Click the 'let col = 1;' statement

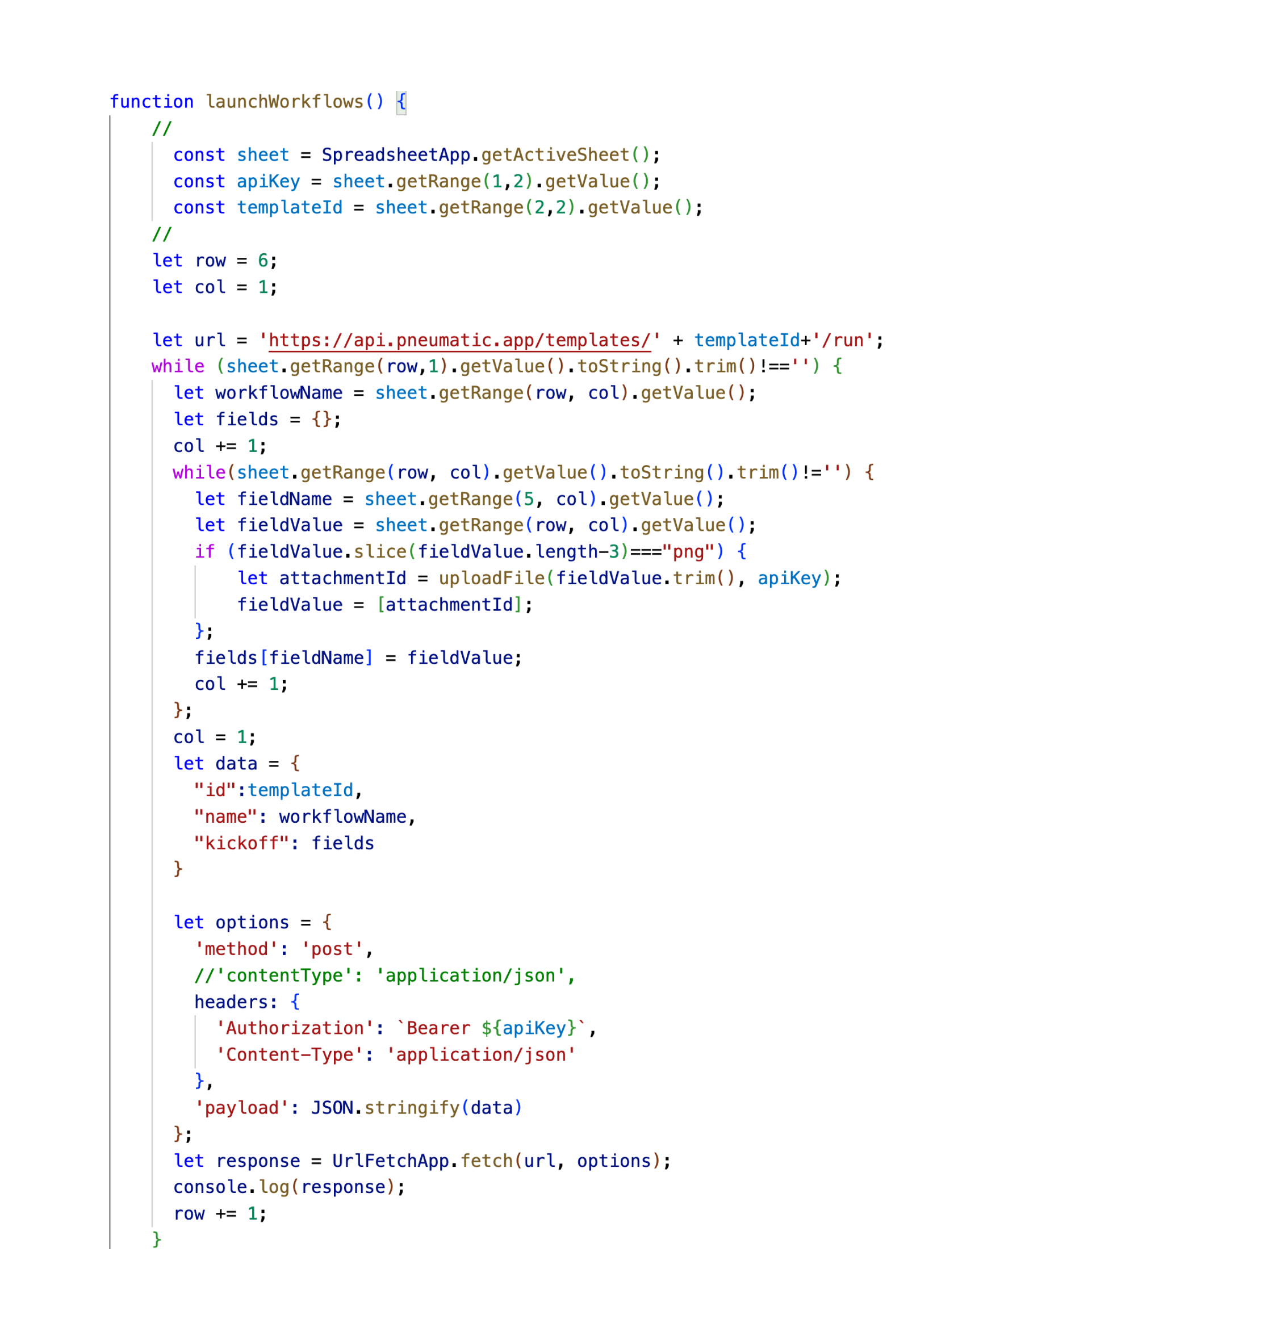[215, 287]
